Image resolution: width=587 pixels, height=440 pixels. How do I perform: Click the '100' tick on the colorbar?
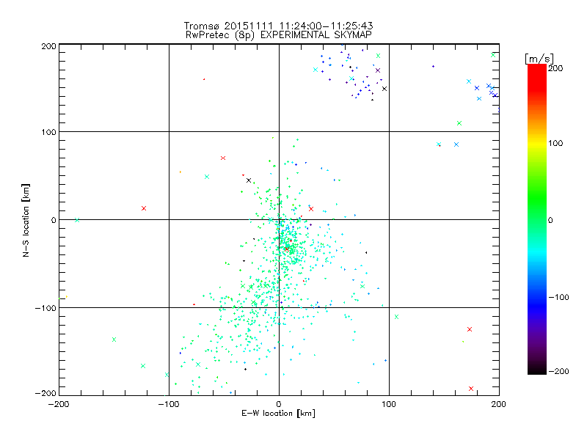tap(555, 143)
